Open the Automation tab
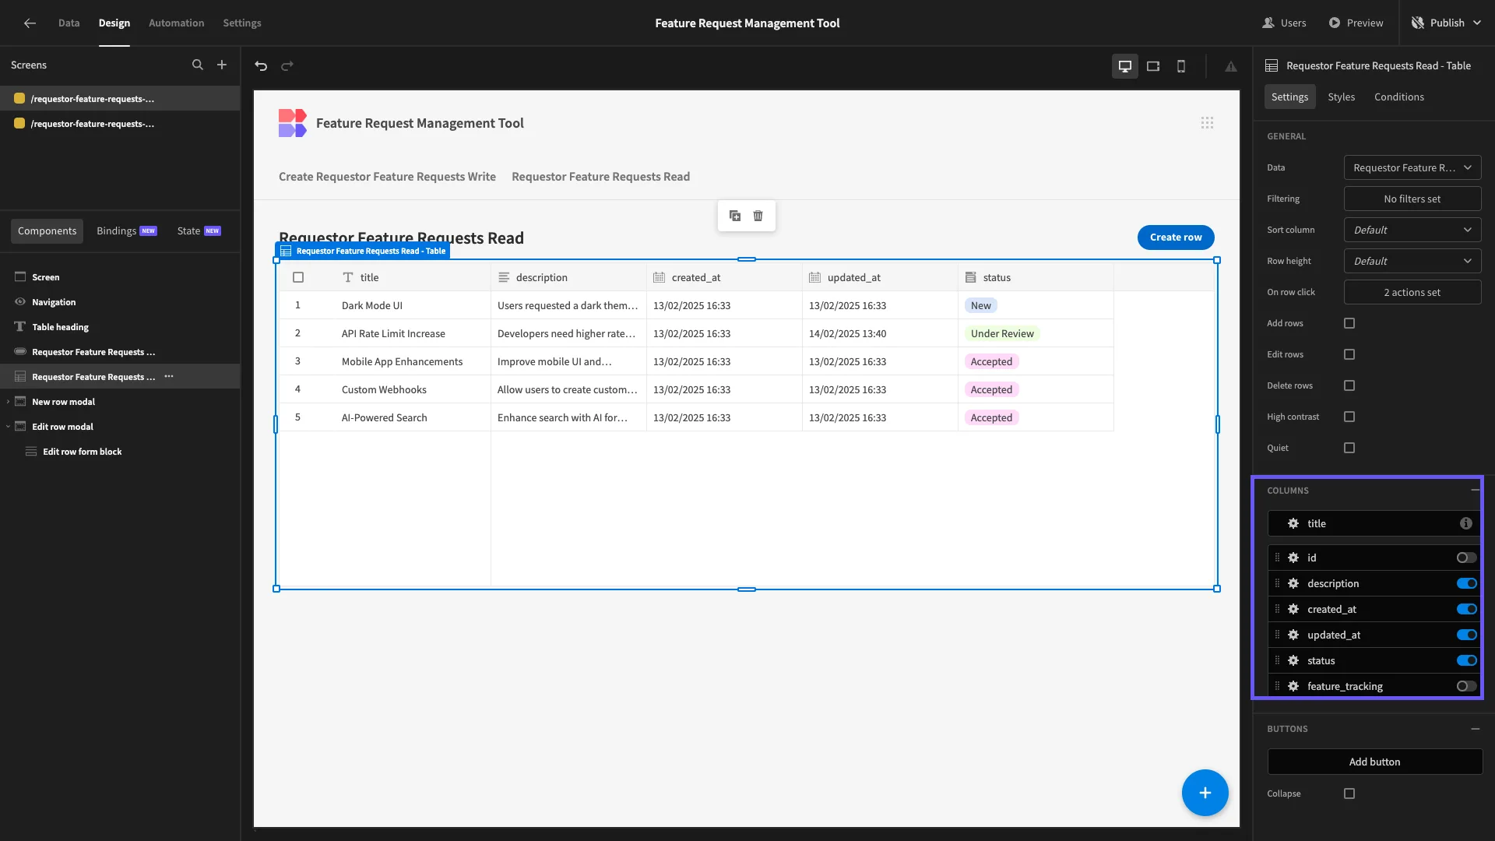The height and width of the screenshot is (841, 1495). pyautogui.click(x=176, y=23)
